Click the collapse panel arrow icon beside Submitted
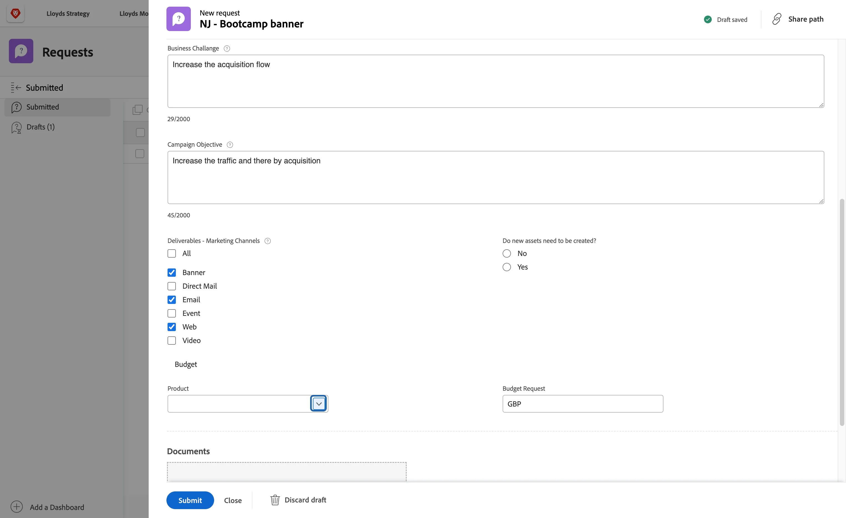846x518 pixels. tap(16, 88)
